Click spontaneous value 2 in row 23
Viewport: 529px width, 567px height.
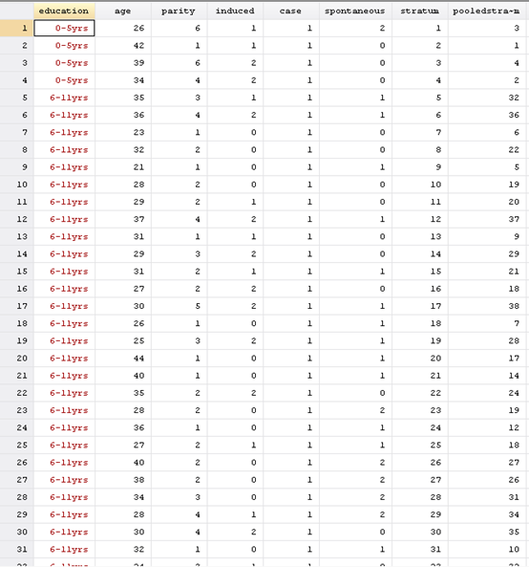click(x=355, y=410)
